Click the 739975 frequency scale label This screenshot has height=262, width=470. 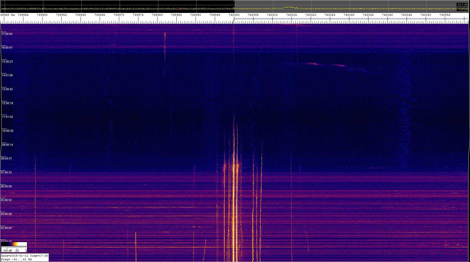pos(138,15)
